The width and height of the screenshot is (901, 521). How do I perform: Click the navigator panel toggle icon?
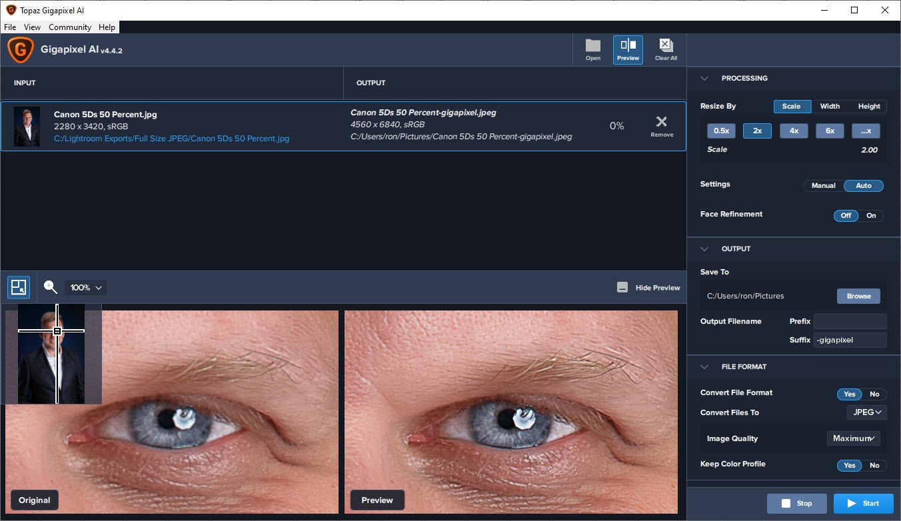point(19,287)
